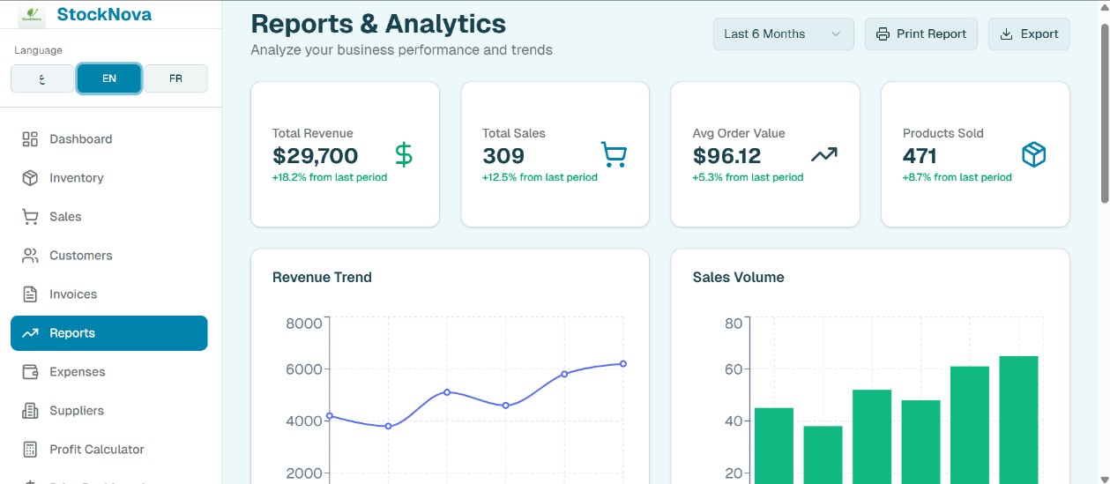Open the Reports menu item
Viewport: 1110px width, 484px height.
(x=108, y=333)
